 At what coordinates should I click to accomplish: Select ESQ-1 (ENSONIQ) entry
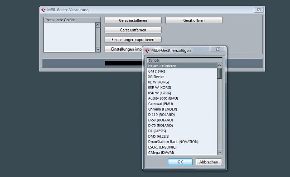point(182,147)
